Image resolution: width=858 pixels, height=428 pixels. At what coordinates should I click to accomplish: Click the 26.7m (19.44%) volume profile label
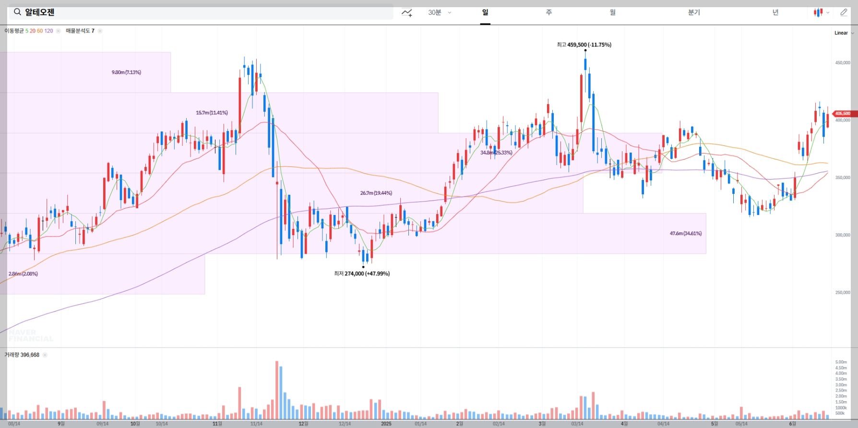[376, 193]
